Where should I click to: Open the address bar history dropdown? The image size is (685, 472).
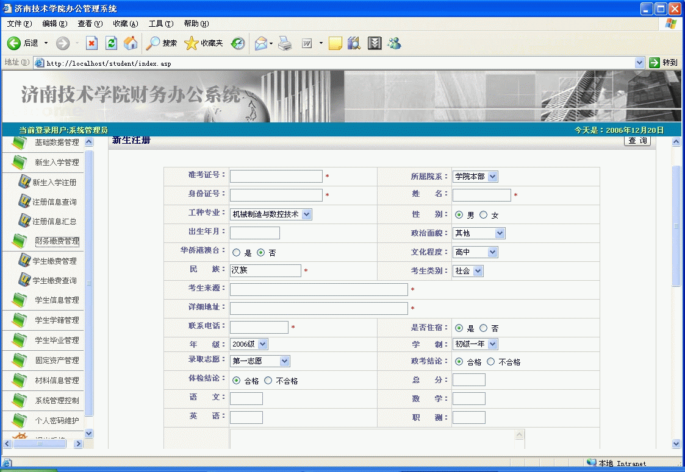(640, 63)
